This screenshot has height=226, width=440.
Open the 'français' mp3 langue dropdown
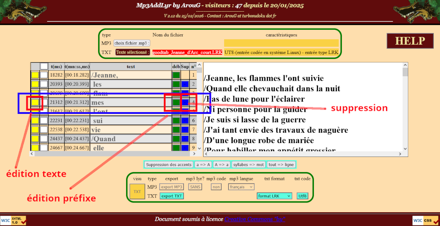(x=241, y=187)
